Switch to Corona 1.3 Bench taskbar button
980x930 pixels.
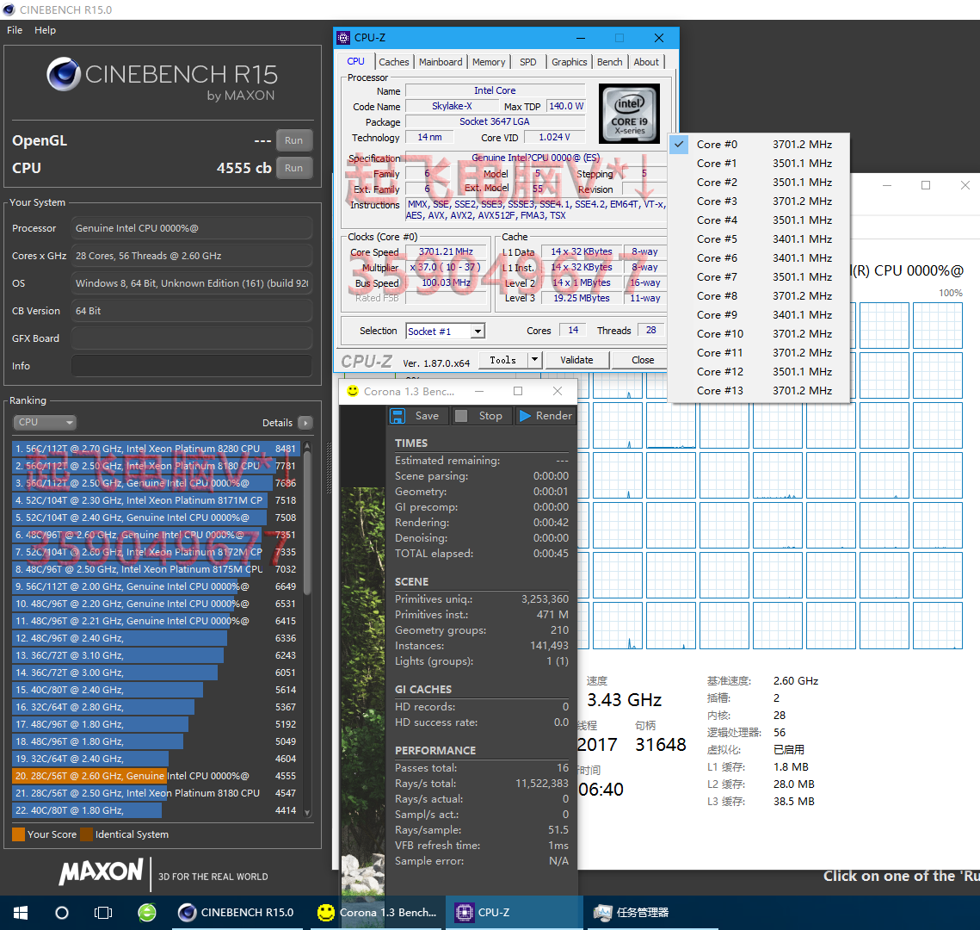coord(377,913)
